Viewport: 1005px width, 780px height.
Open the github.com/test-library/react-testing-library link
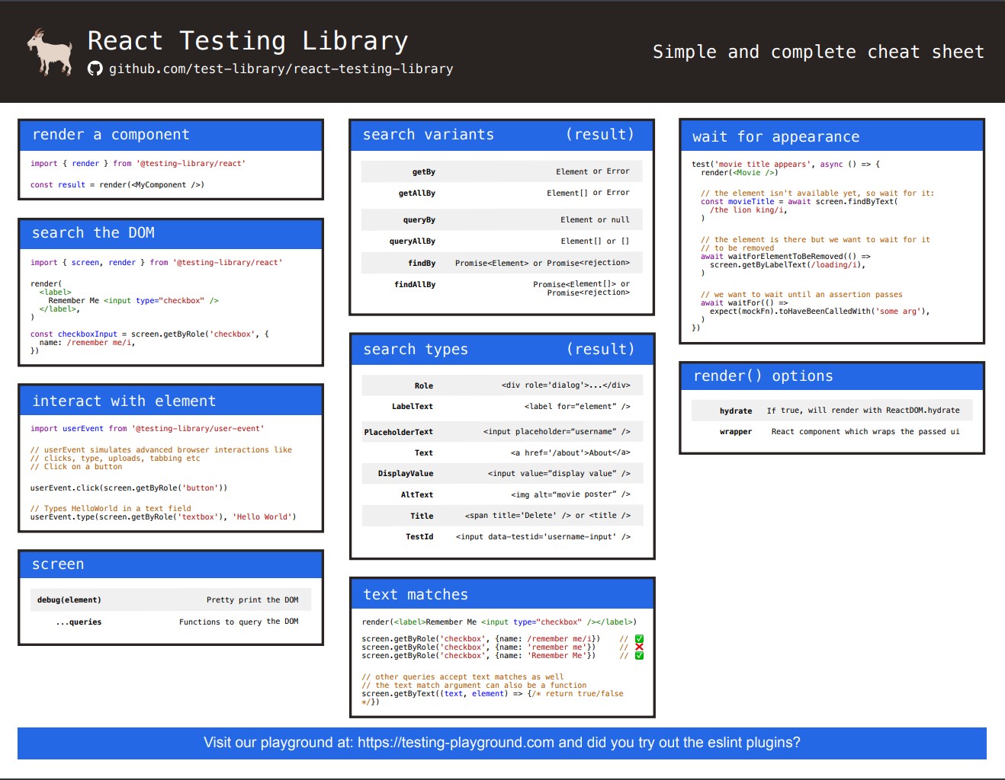[281, 69]
